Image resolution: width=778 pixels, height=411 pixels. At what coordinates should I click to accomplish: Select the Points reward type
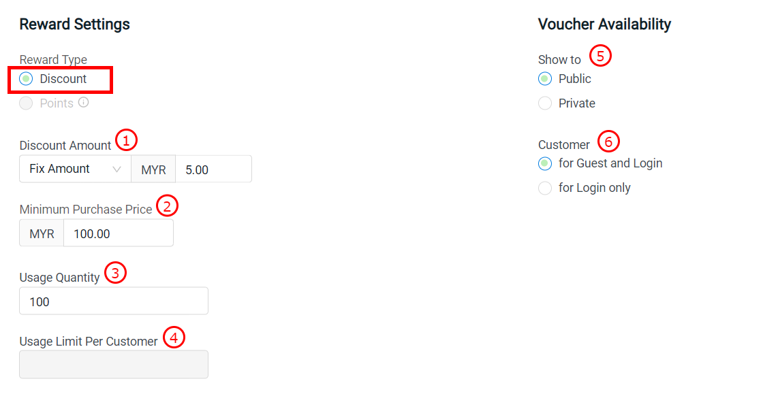click(27, 103)
